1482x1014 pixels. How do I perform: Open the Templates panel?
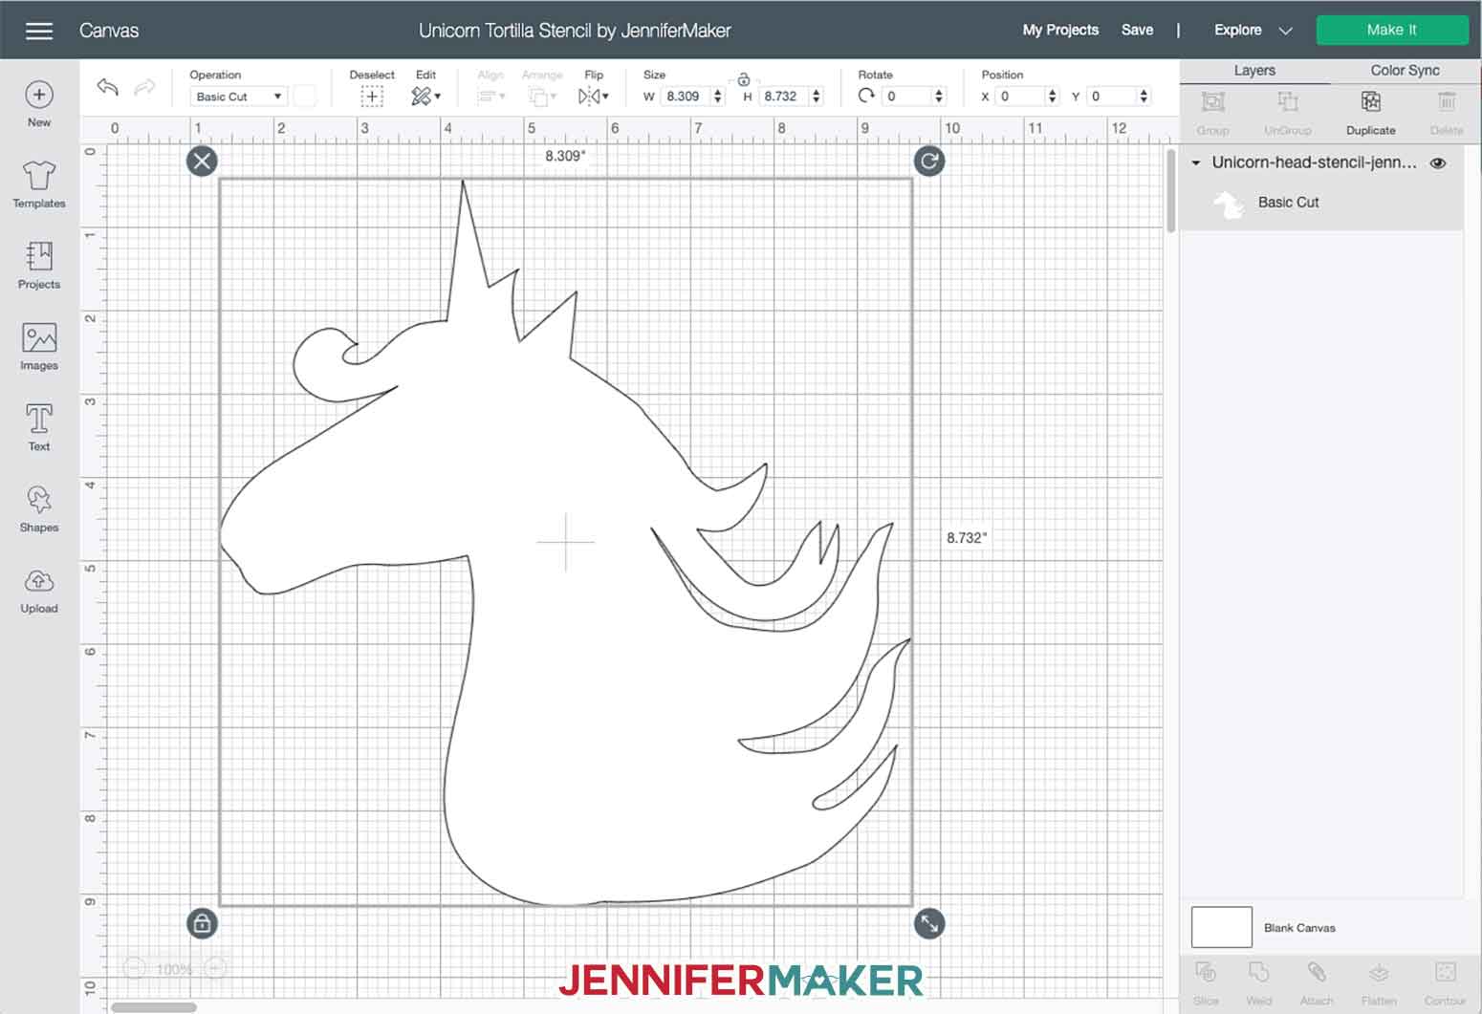point(39,183)
